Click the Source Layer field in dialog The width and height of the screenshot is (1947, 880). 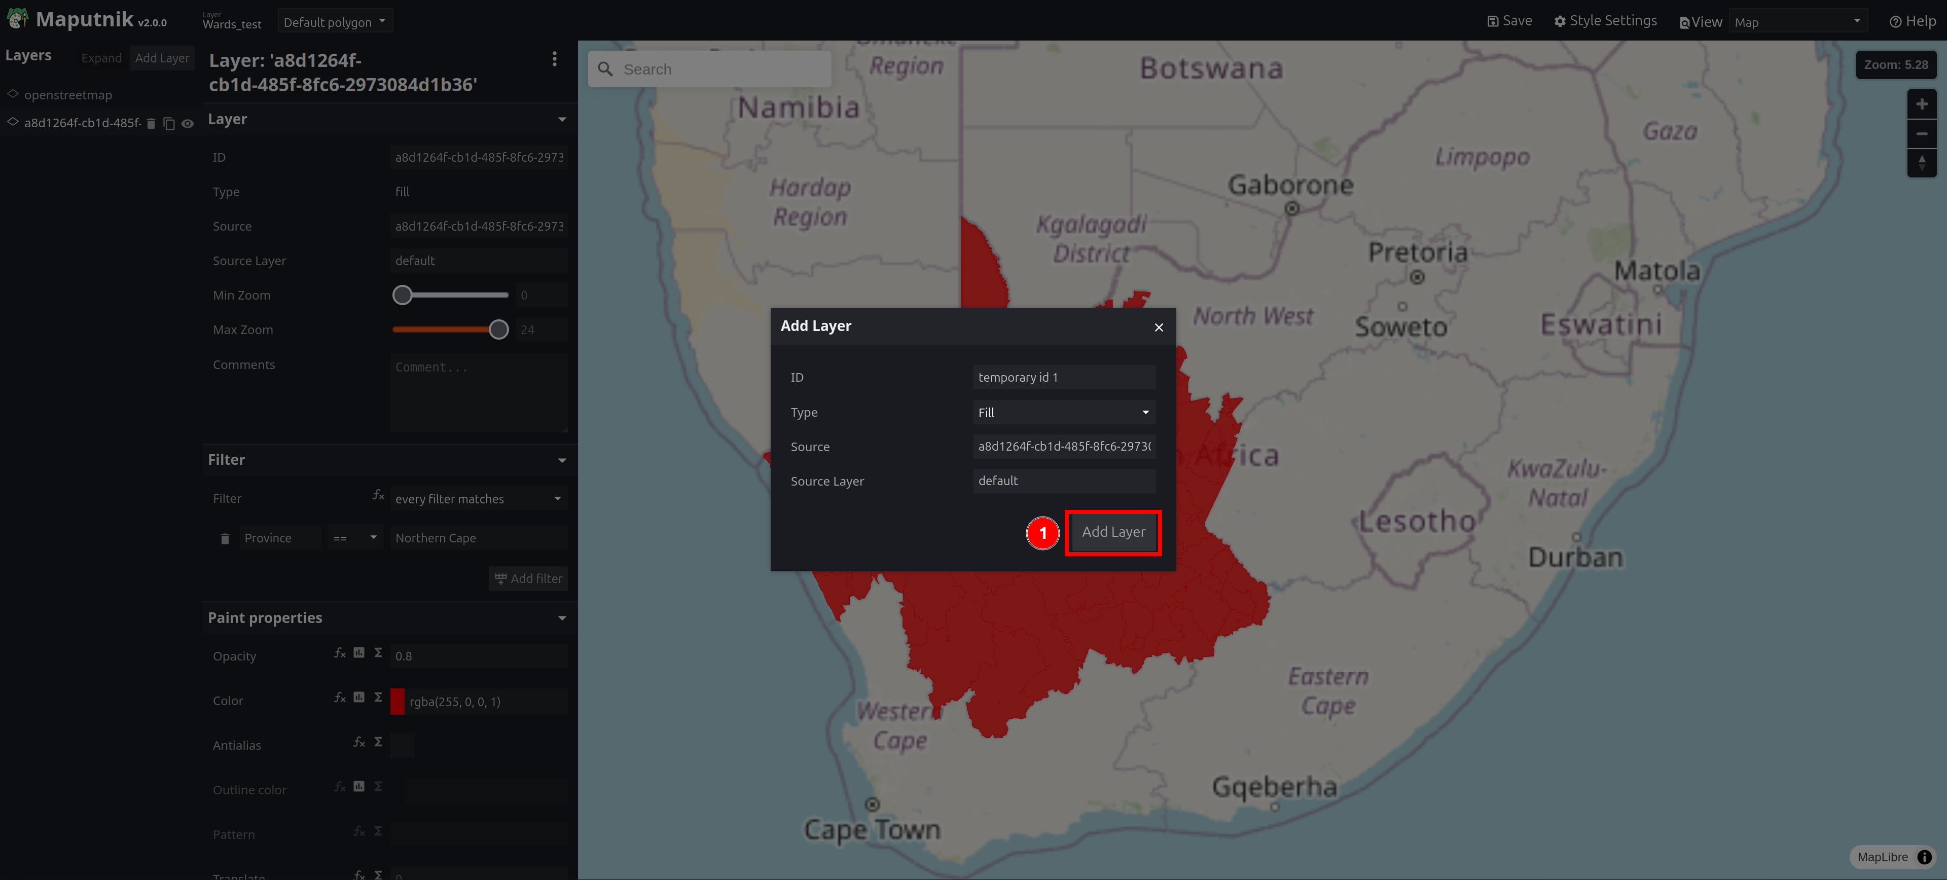[x=1063, y=481]
